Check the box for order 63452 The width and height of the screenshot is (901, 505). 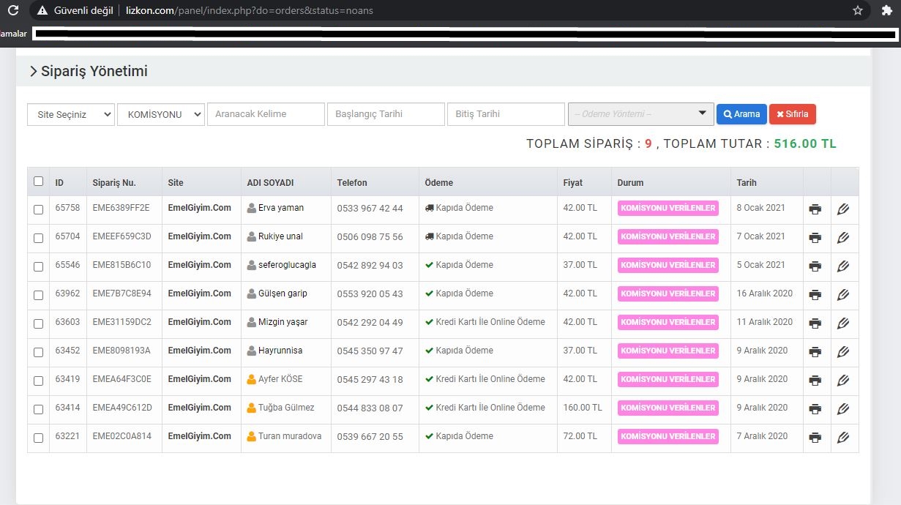click(39, 352)
